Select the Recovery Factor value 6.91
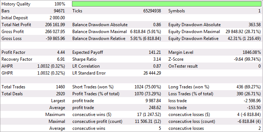 point(61,59)
